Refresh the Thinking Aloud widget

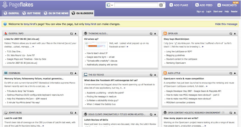click(x=151, y=33)
